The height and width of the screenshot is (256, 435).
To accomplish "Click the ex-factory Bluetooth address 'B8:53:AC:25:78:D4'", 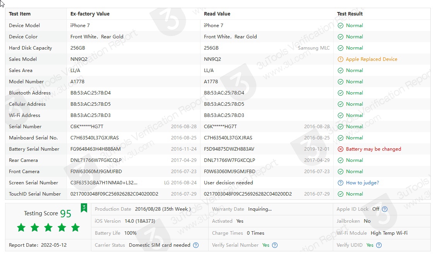I will [x=91, y=93].
